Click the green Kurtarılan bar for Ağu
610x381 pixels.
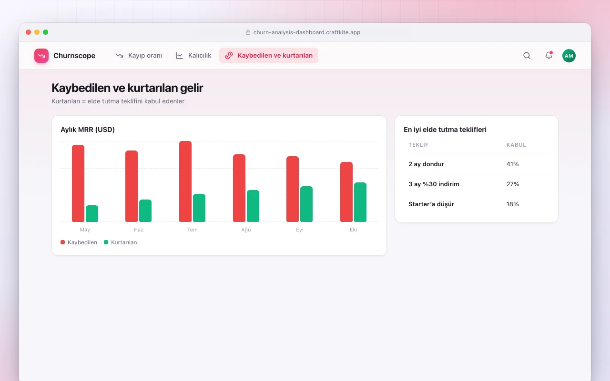[x=253, y=206]
